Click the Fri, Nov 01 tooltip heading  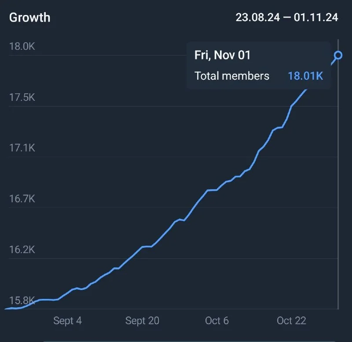point(222,55)
